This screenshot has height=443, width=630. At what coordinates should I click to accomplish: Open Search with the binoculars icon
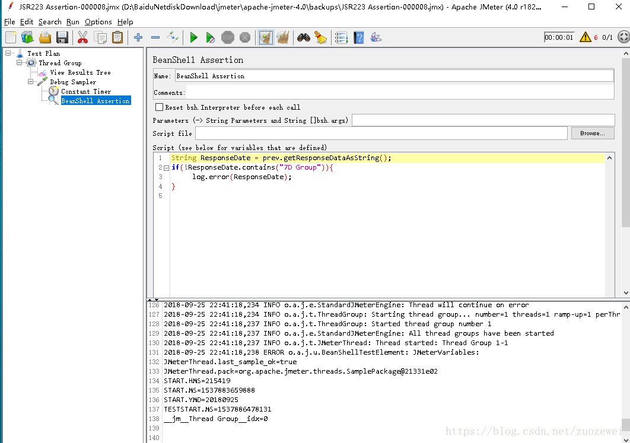click(x=304, y=38)
